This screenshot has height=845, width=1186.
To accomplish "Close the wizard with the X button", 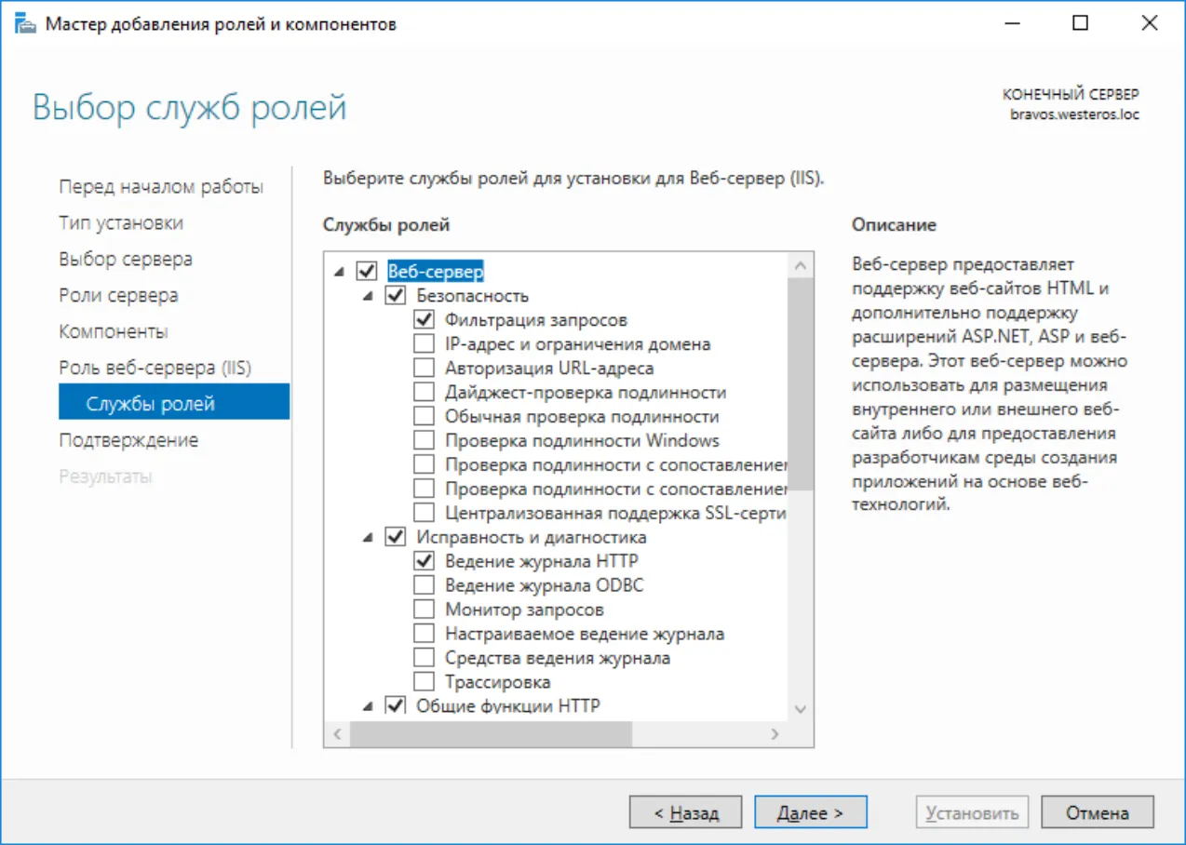I will click(1149, 24).
